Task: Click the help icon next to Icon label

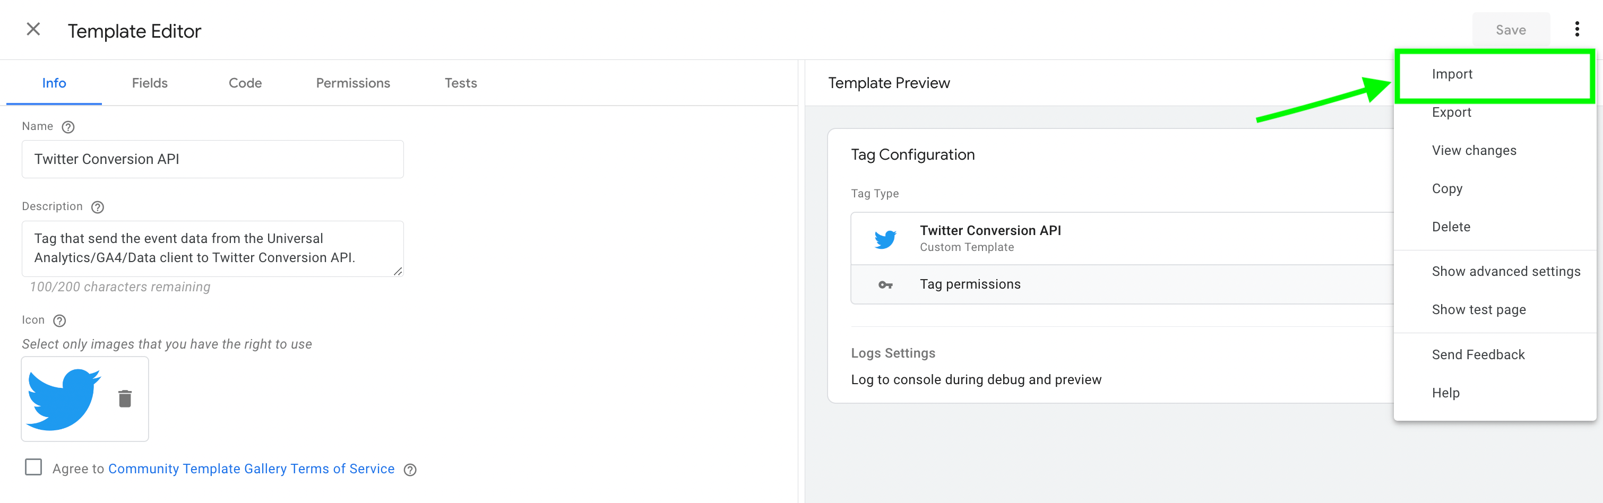Action: pos(59,321)
